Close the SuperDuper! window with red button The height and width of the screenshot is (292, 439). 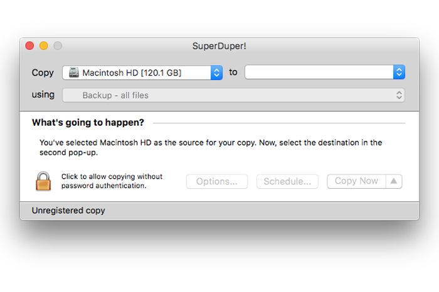click(29, 46)
